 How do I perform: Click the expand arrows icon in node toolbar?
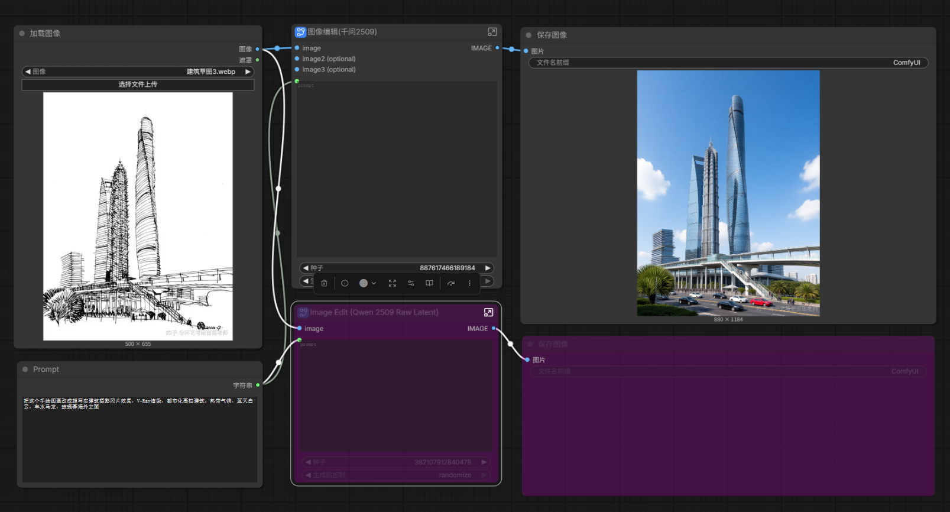coord(393,283)
